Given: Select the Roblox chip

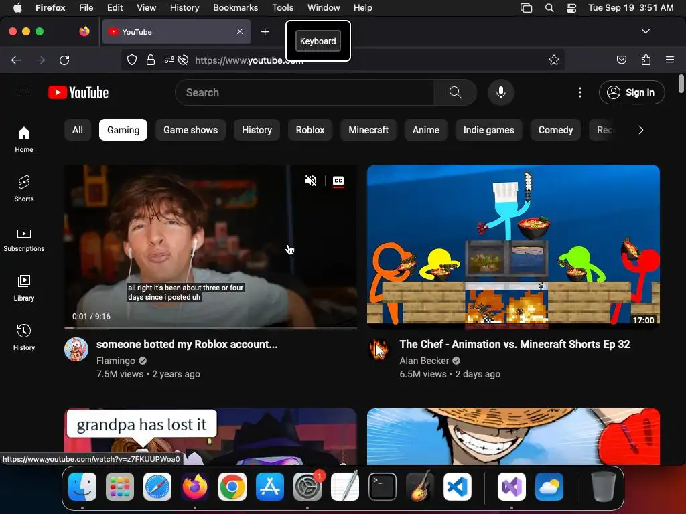Looking at the screenshot, I should [310, 130].
